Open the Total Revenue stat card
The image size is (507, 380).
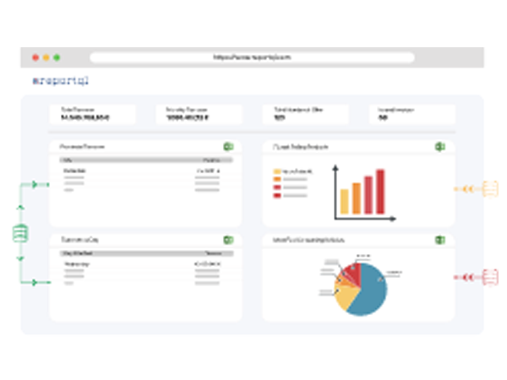point(100,115)
